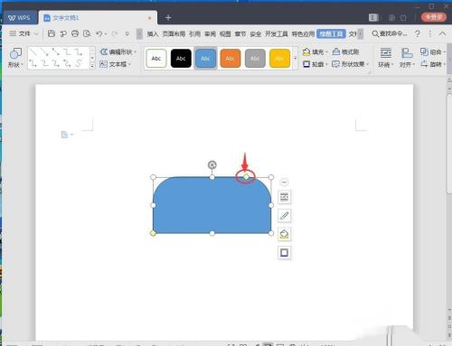Image resolution: width=452 pixels, height=346 pixels.
Task: Click the Redo arrow icon
Action: point(115,33)
